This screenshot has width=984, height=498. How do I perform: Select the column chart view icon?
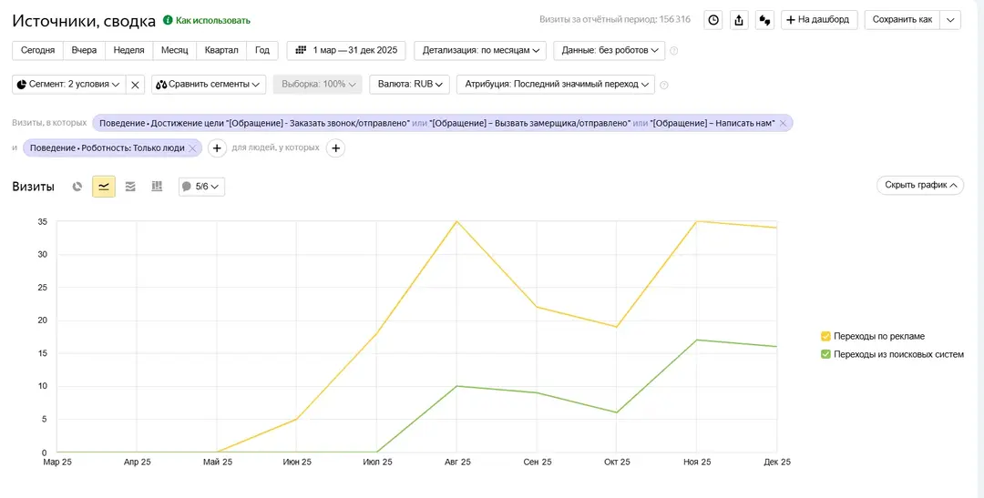(x=157, y=187)
